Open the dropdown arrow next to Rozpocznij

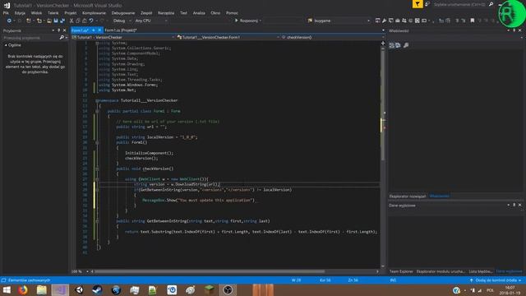point(261,21)
